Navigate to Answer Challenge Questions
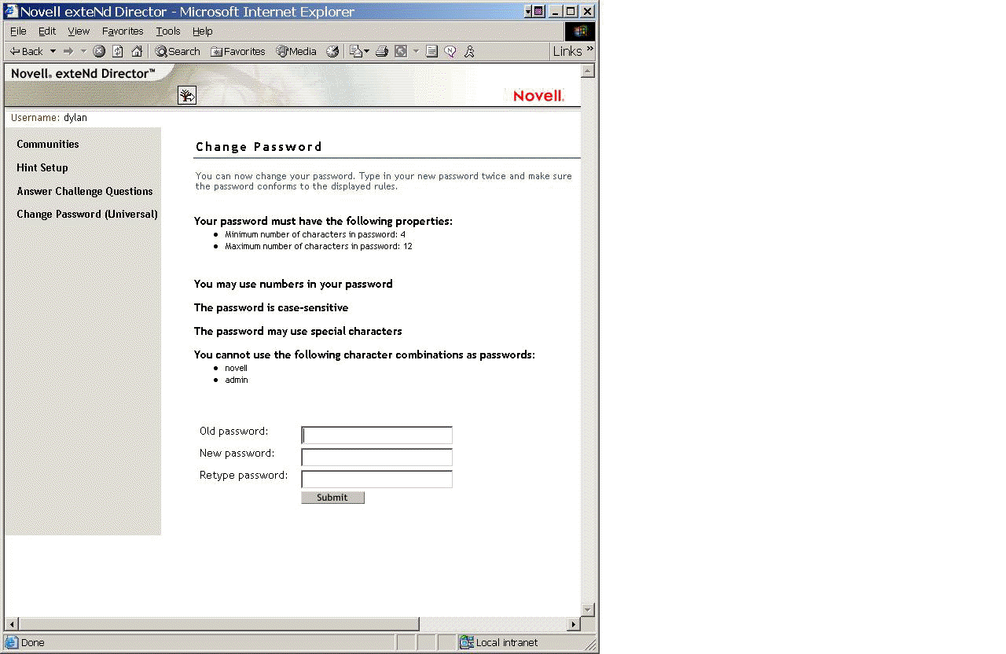 85,191
